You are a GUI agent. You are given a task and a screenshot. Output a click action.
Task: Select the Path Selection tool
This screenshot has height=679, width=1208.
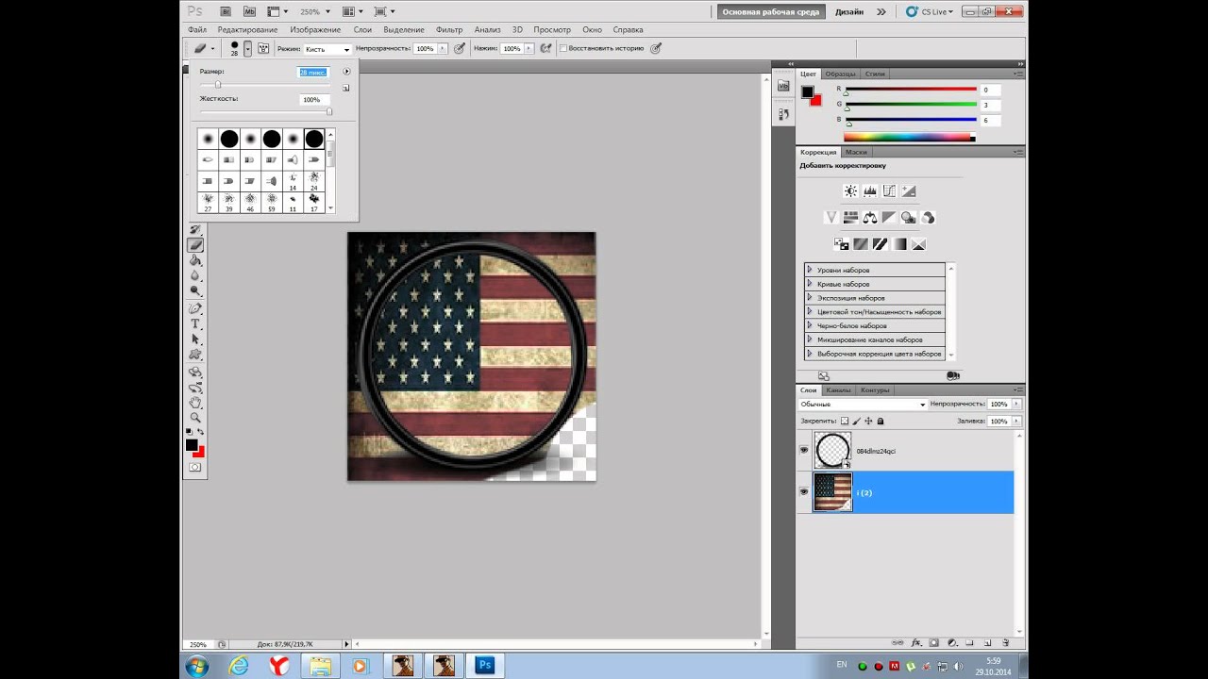pyautogui.click(x=195, y=339)
